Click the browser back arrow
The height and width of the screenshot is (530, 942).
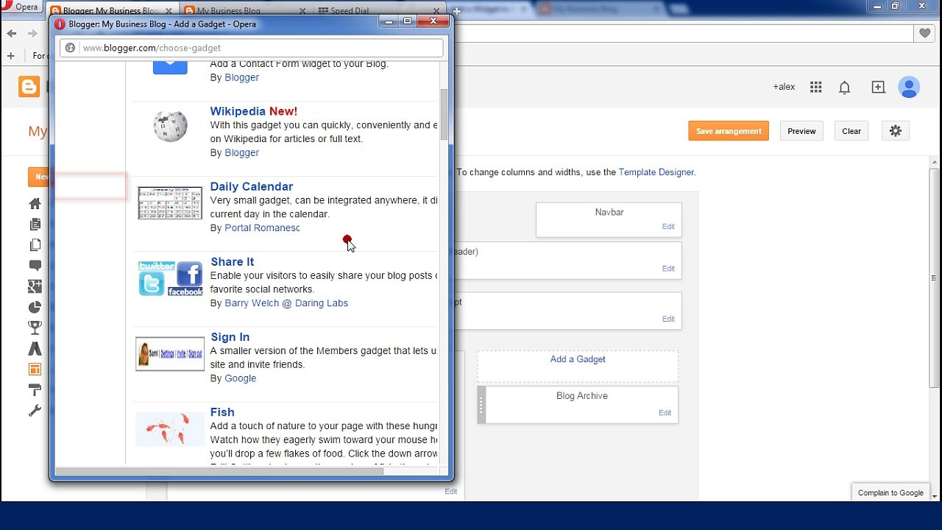(12, 33)
